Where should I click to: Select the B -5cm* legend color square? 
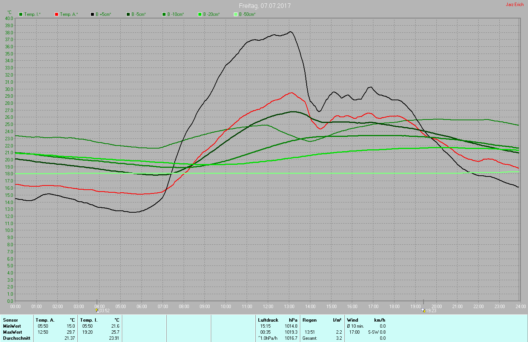pos(128,14)
